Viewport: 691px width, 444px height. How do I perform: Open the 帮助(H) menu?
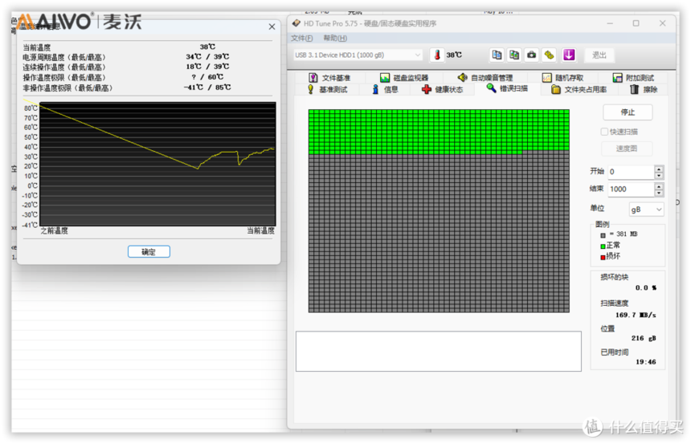[x=335, y=39]
